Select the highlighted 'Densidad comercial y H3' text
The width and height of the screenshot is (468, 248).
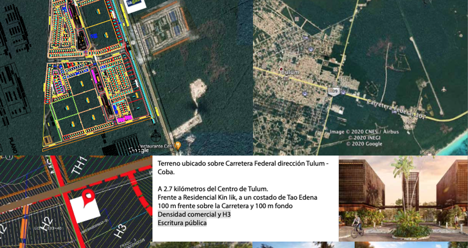point(194,215)
